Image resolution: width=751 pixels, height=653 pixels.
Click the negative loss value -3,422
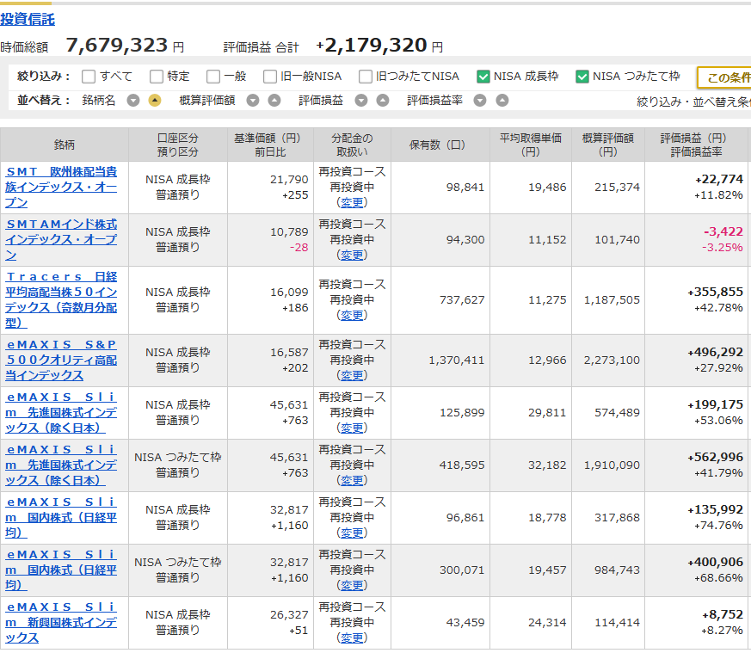[x=723, y=232]
